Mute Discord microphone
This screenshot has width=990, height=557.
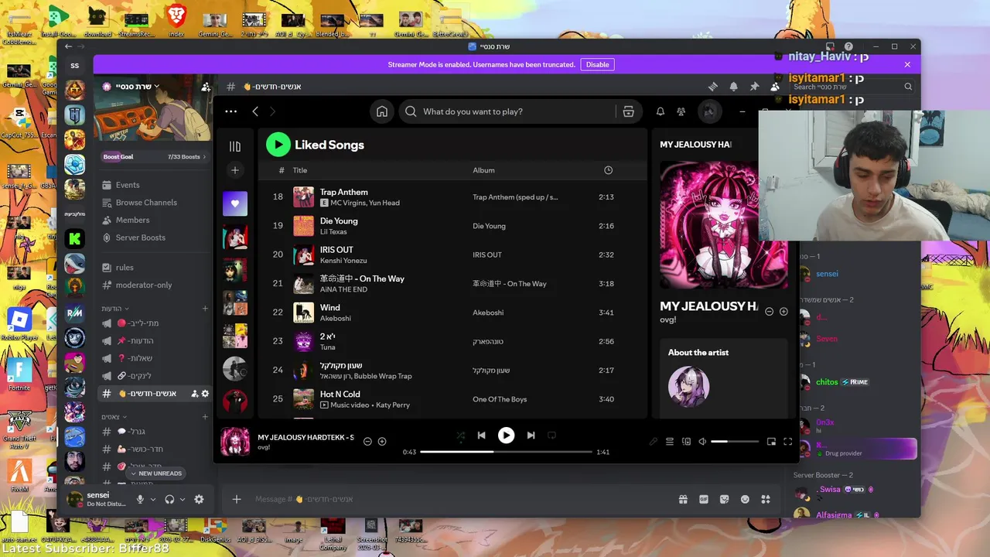coord(140,499)
